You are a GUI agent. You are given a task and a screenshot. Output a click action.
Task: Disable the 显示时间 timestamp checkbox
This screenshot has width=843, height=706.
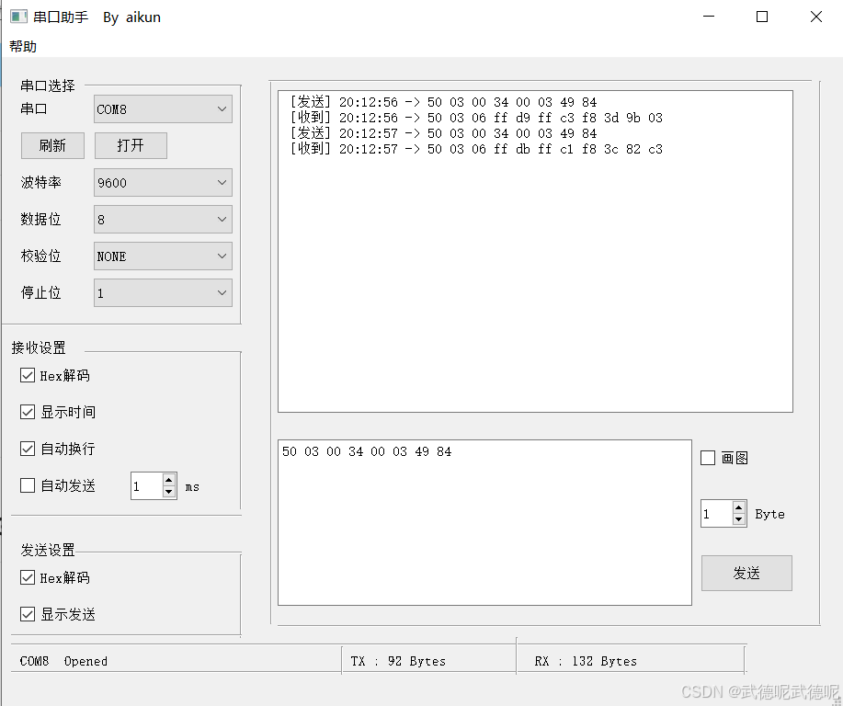pos(28,412)
